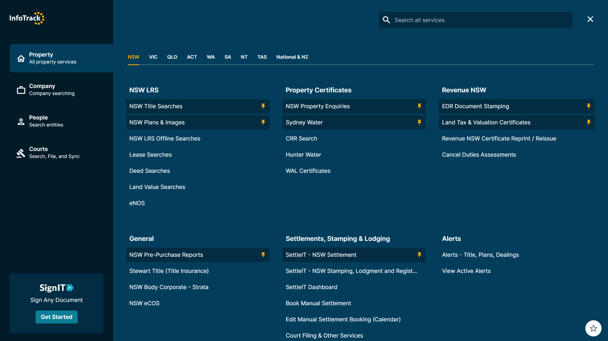Image resolution: width=608 pixels, height=341 pixels.
Task: Open NSW eCOS
Action: pos(144,303)
